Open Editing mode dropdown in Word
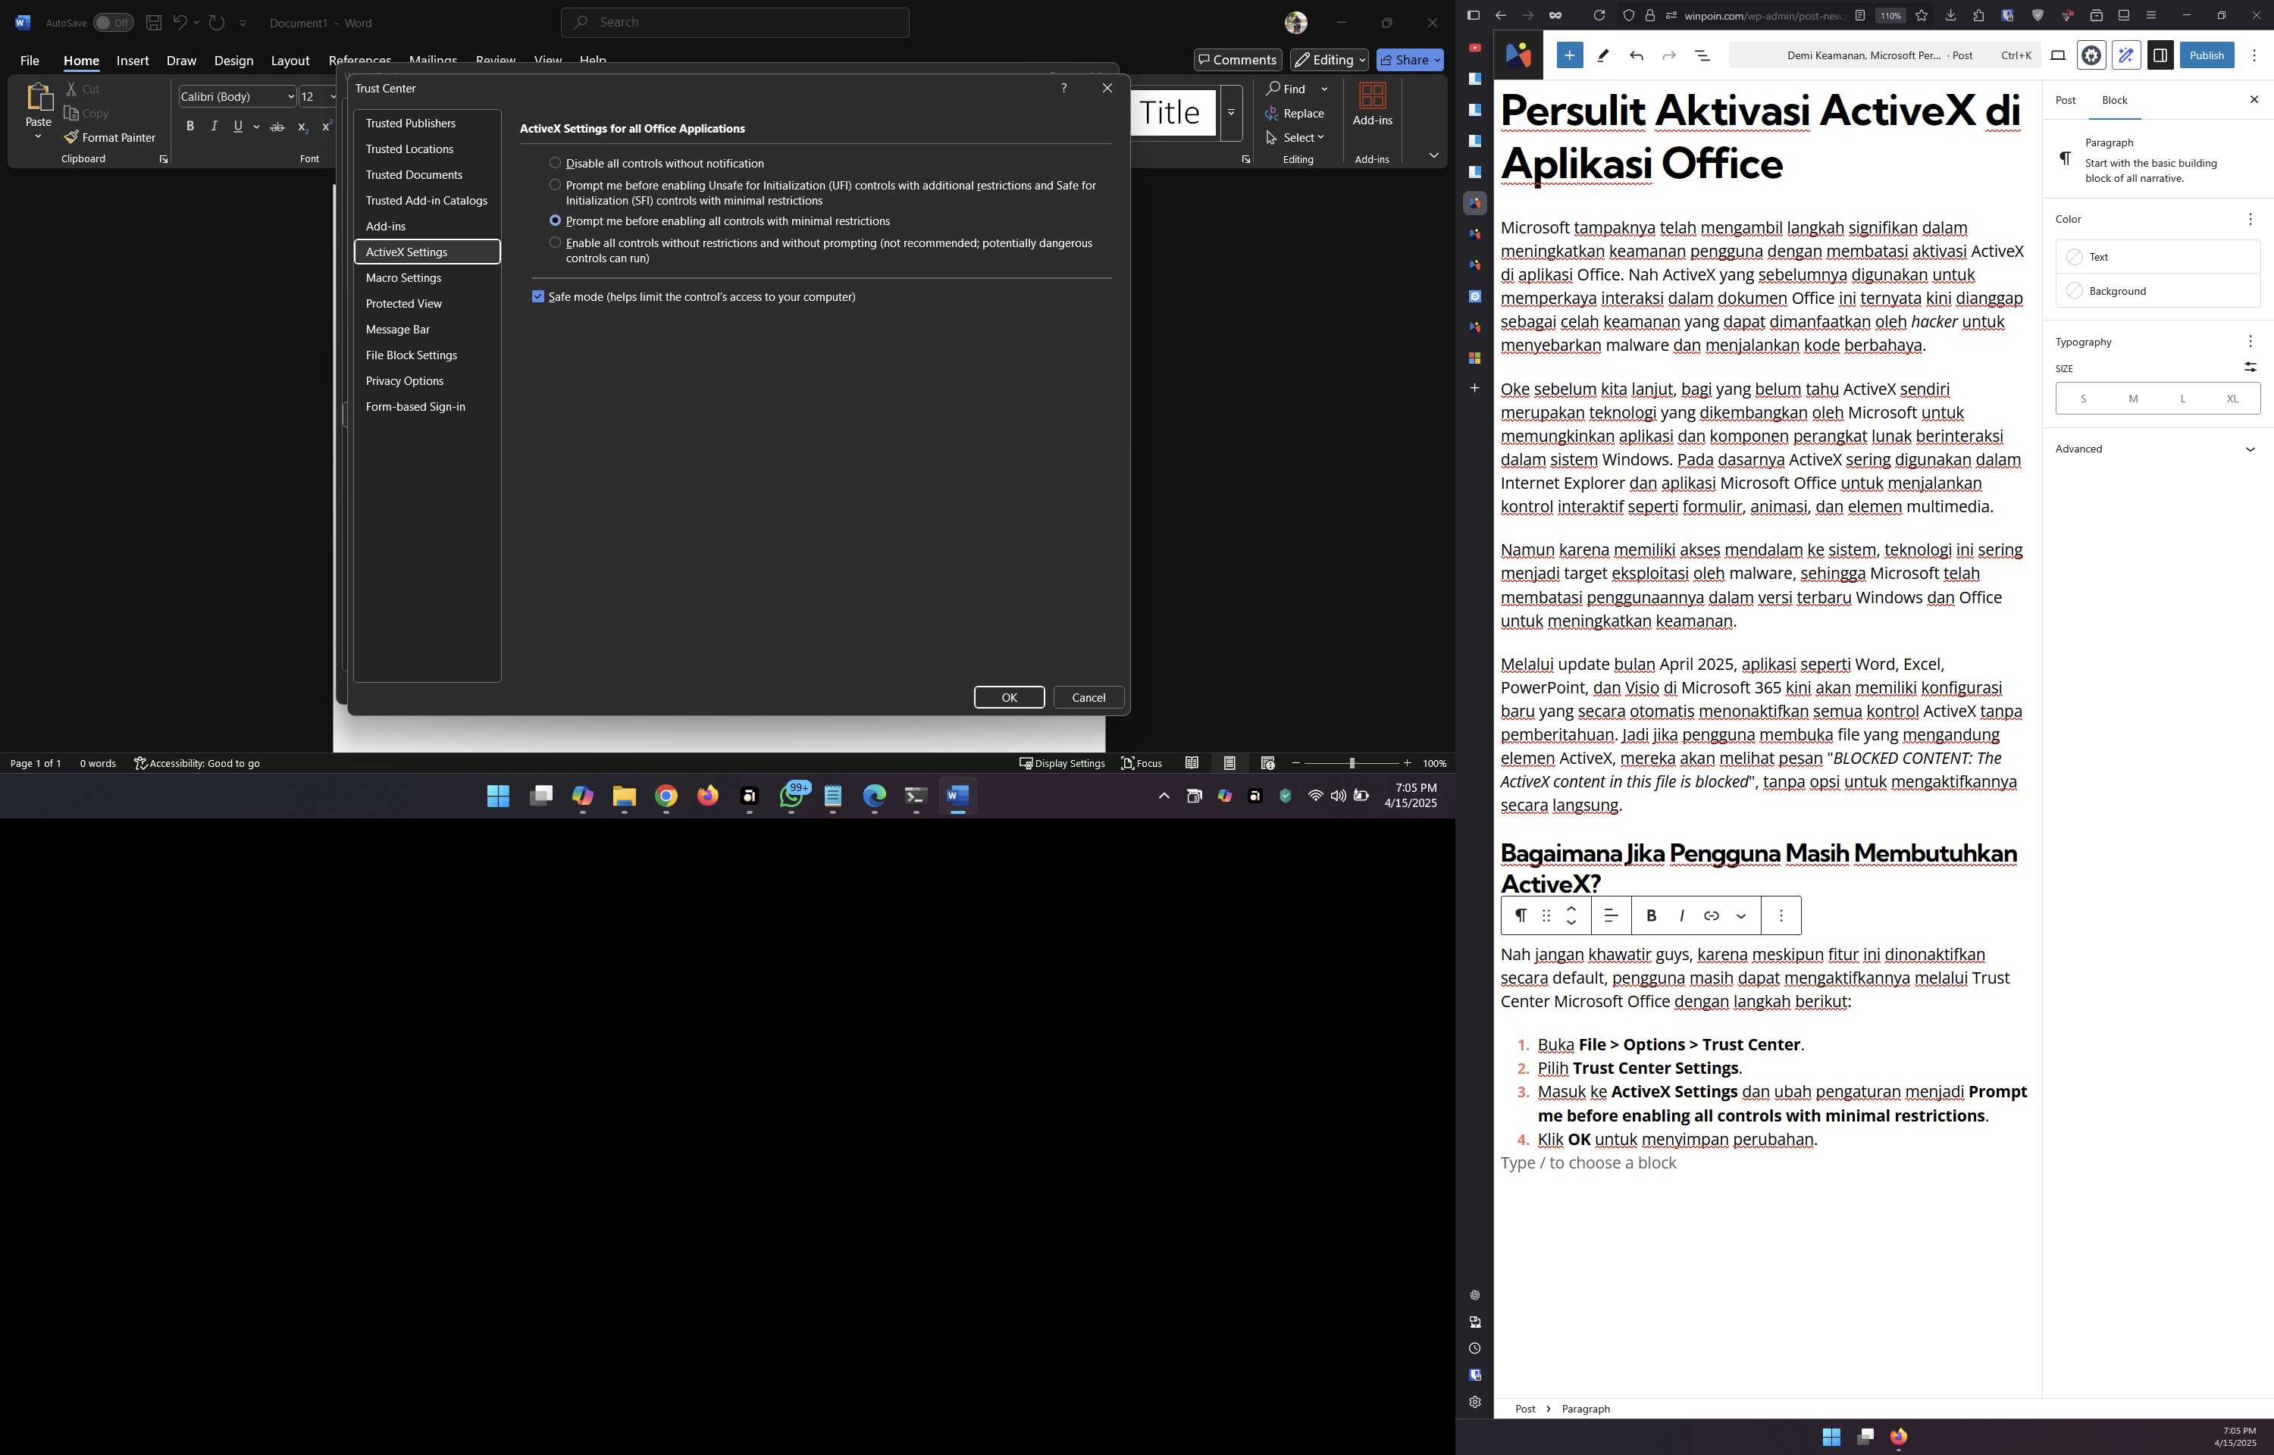Viewport: 2274px width, 1455px height. 1330,60
